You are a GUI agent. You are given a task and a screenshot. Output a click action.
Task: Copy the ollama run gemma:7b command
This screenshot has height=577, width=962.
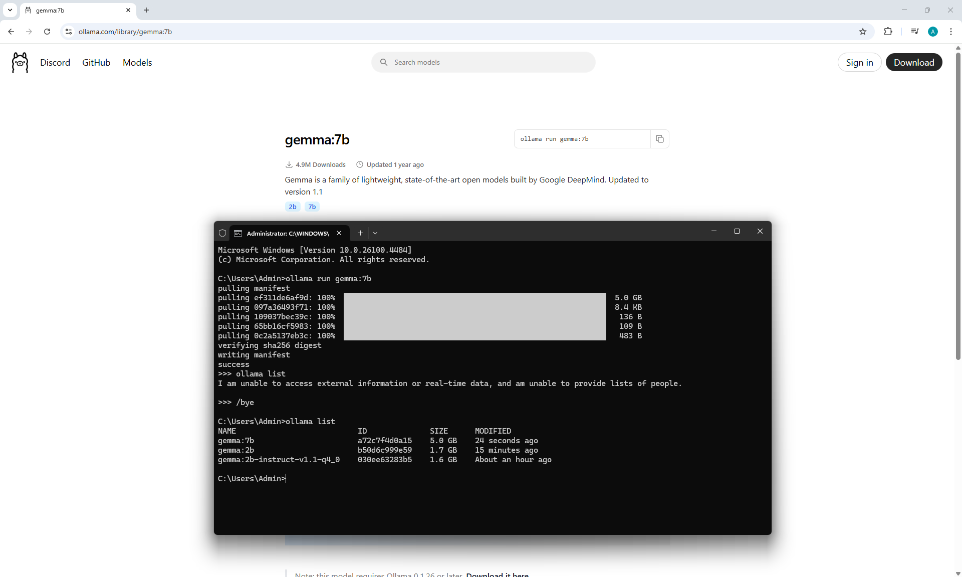(x=659, y=139)
